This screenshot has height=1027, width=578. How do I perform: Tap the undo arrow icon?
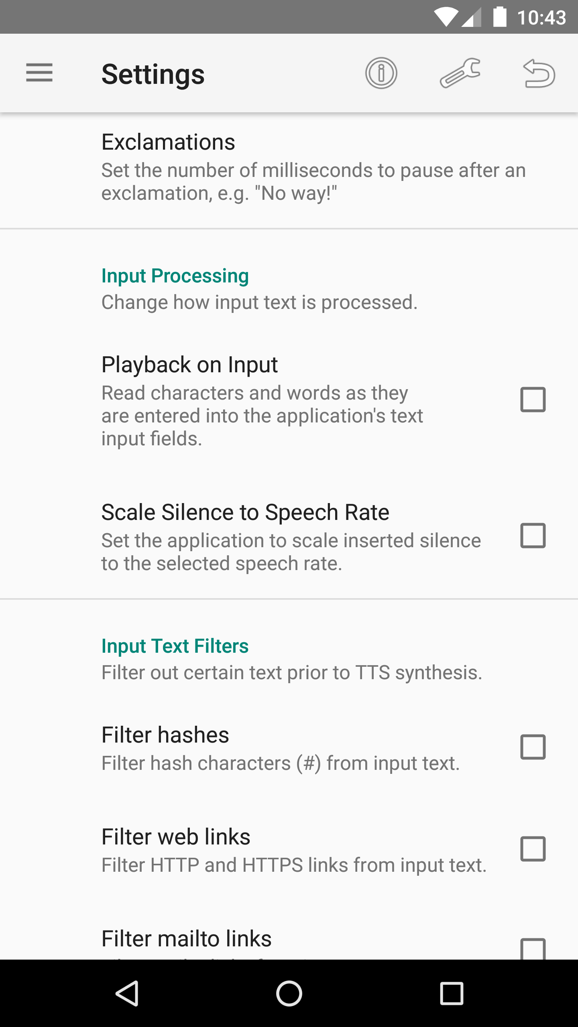click(539, 73)
